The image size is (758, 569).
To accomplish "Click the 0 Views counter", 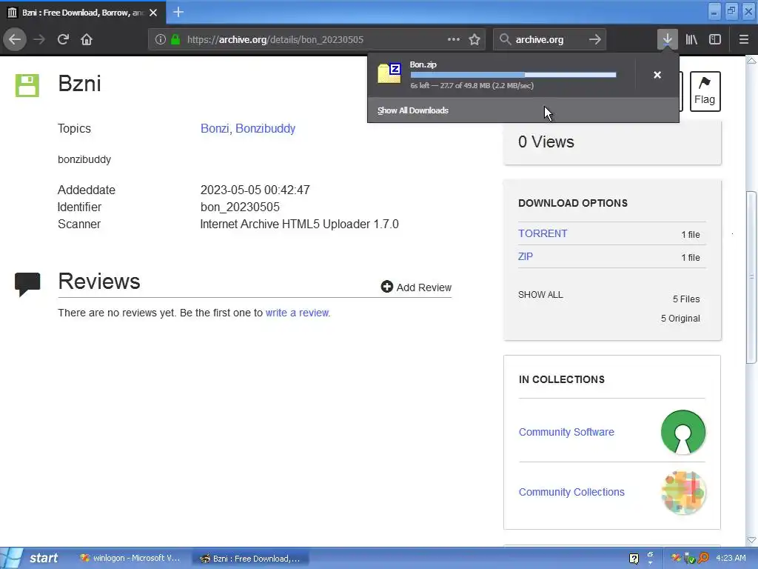I will pyautogui.click(x=546, y=142).
